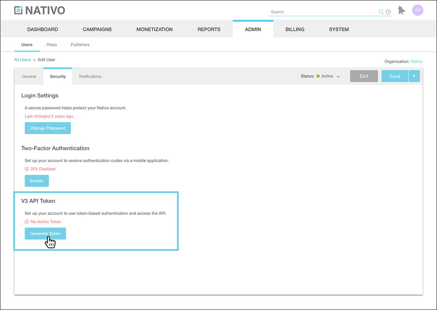The height and width of the screenshot is (310, 437).
Task: Click Enable two-factor authentication button
Action: pyautogui.click(x=37, y=181)
